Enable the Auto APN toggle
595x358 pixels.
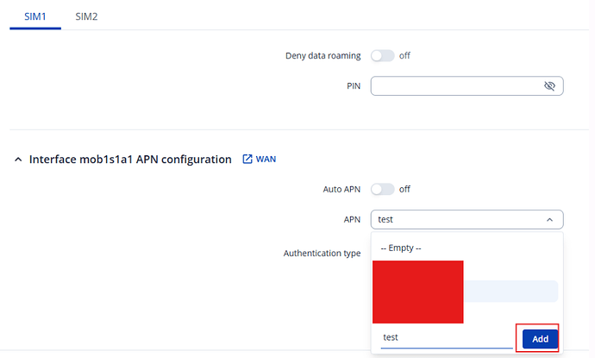pos(382,189)
